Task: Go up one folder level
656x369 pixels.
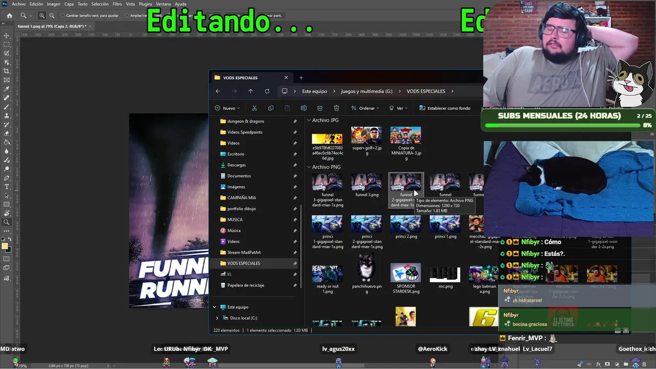Action: coord(251,91)
